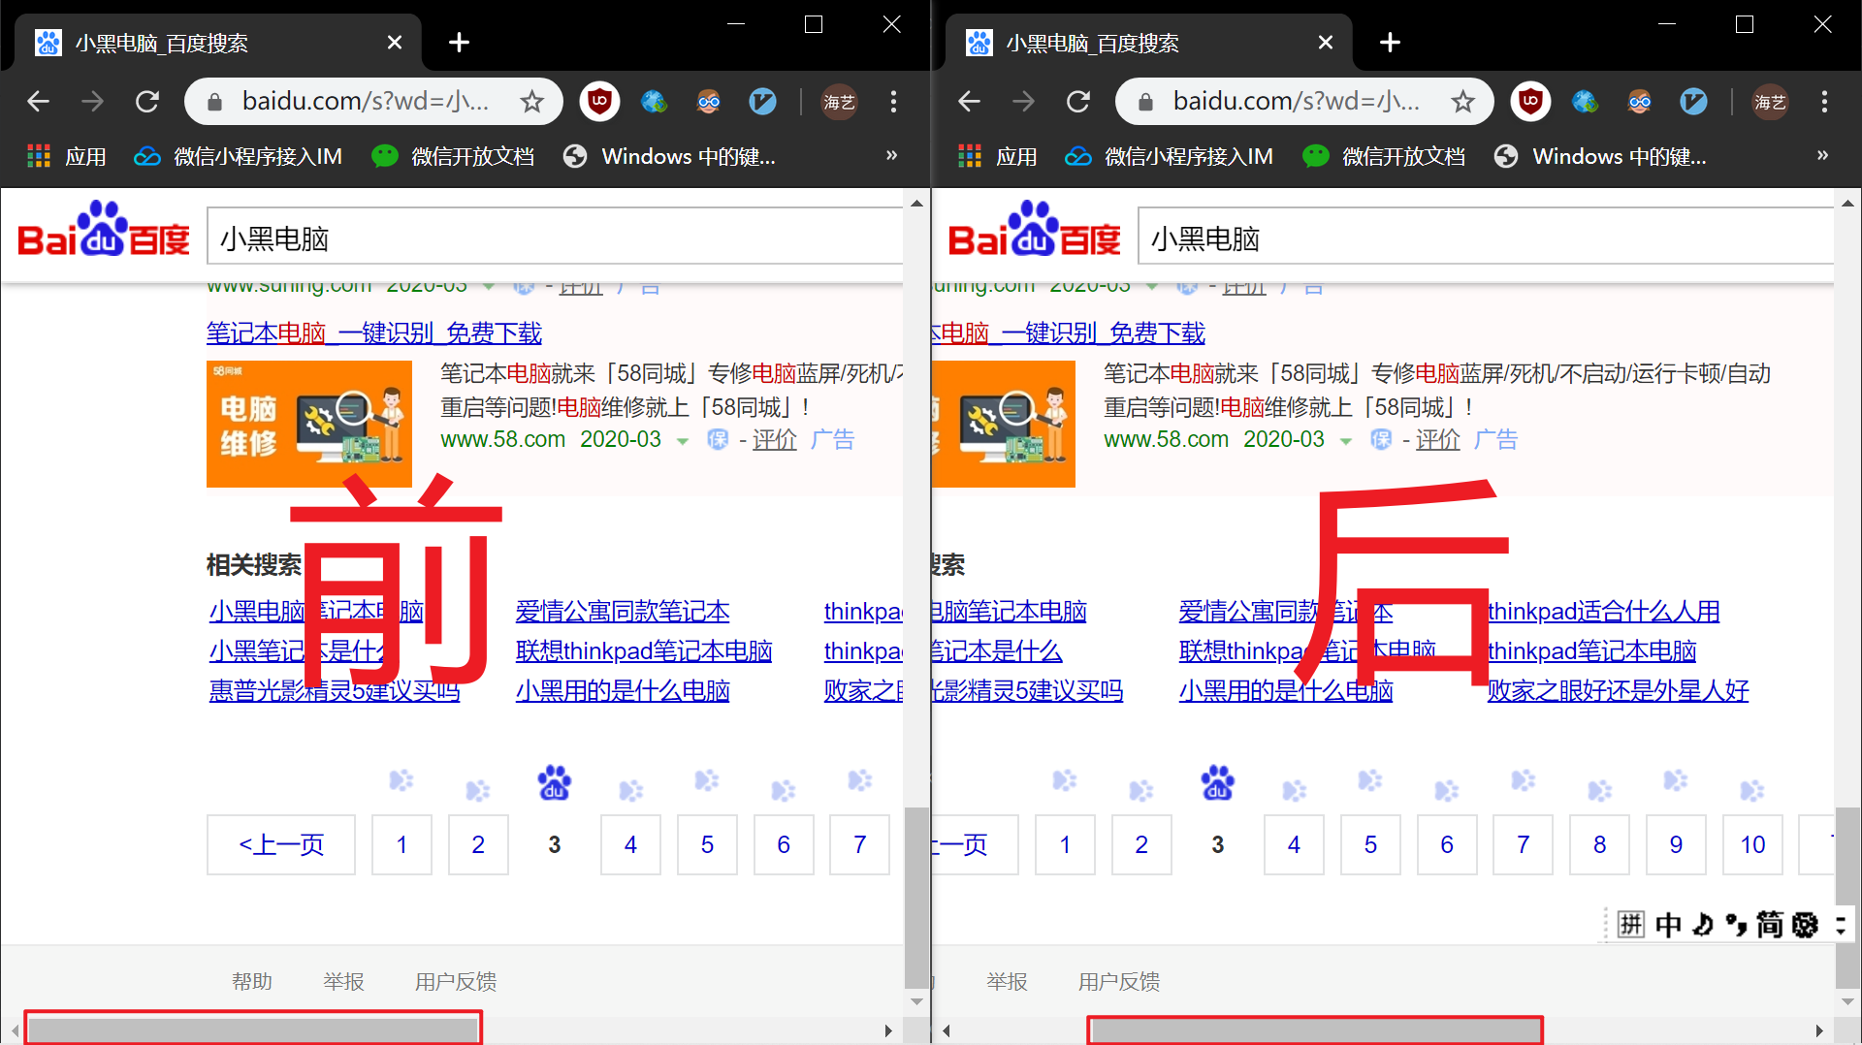Image resolution: width=1862 pixels, height=1045 pixels.
Task: Click the Baidu logo in the right window
Action: pyautogui.click(x=1035, y=229)
